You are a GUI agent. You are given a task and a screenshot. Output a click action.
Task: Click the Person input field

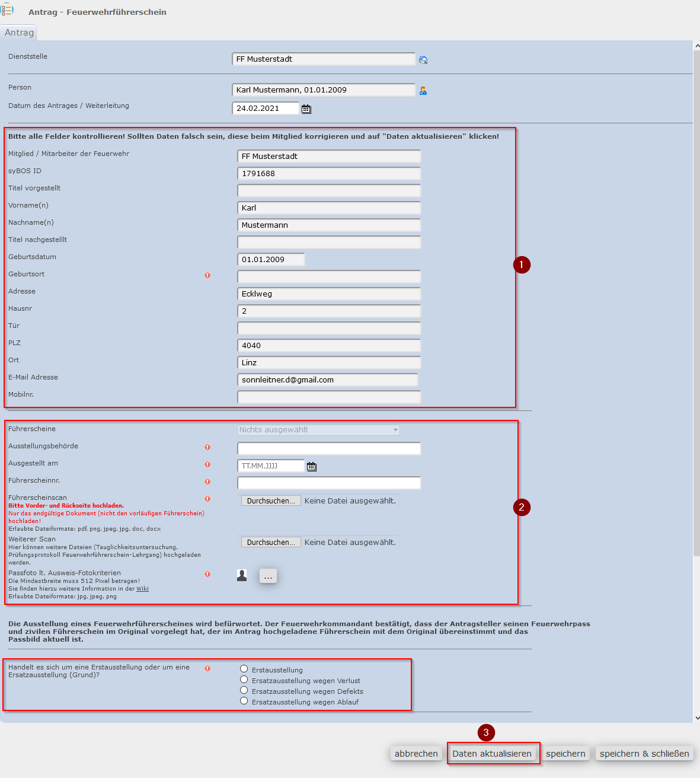(324, 90)
